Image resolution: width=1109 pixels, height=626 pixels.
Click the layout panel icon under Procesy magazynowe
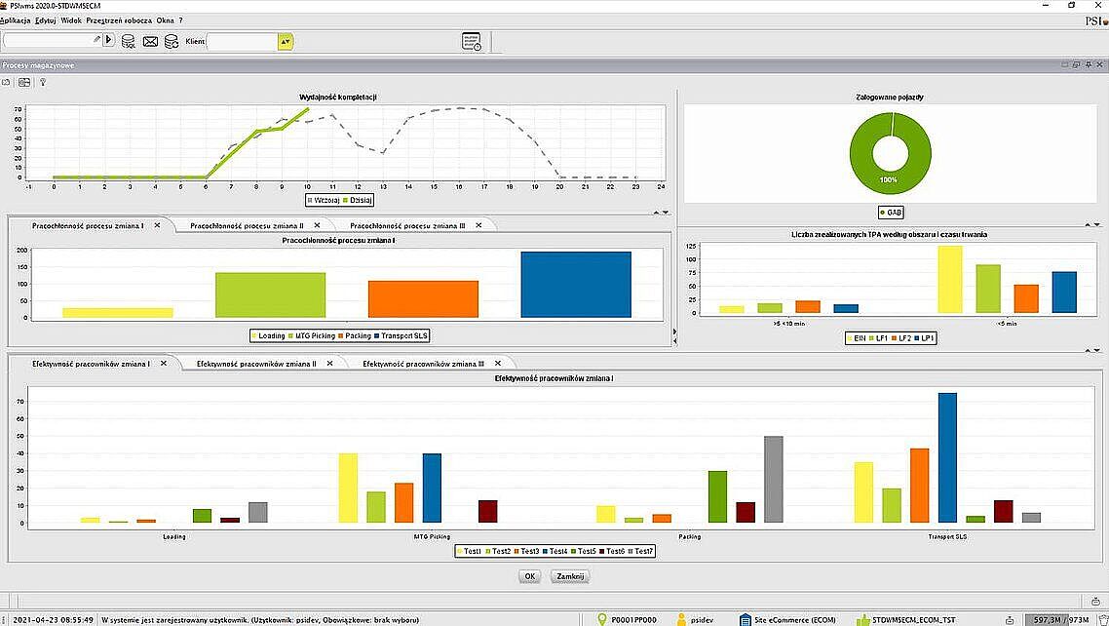(x=24, y=83)
